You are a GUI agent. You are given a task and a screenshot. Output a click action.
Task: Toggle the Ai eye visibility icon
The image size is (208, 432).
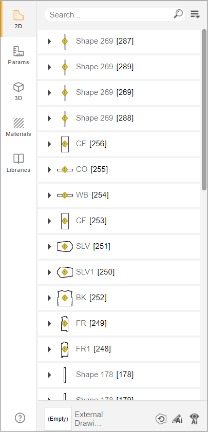[x=195, y=419]
